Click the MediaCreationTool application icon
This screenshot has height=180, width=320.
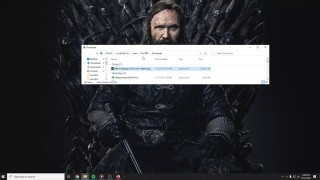[112, 77]
